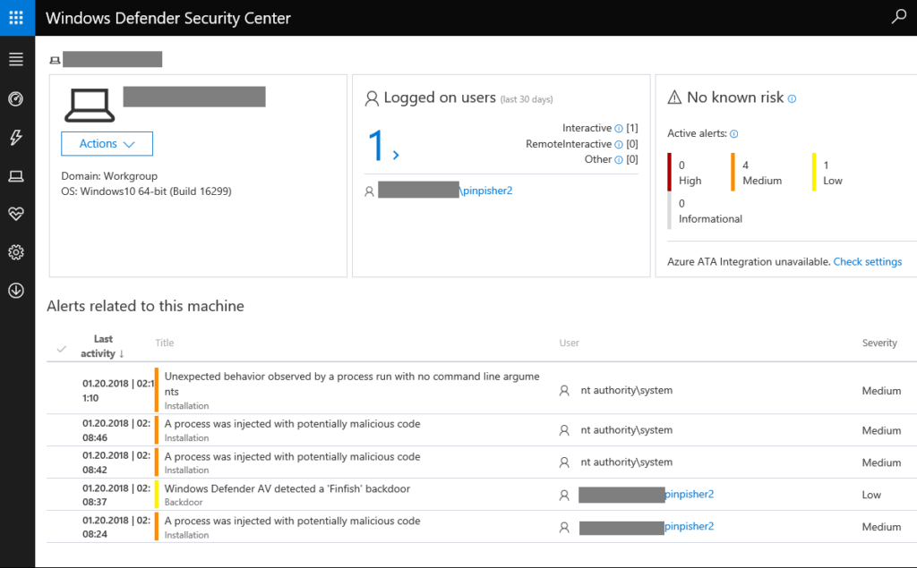917x568 pixels.
Task: Click the Service health heart icon
Action: click(15, 214)
